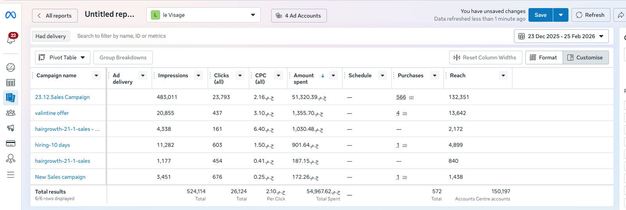Click the Group Breakdowns button

click(x=123, y=57)
